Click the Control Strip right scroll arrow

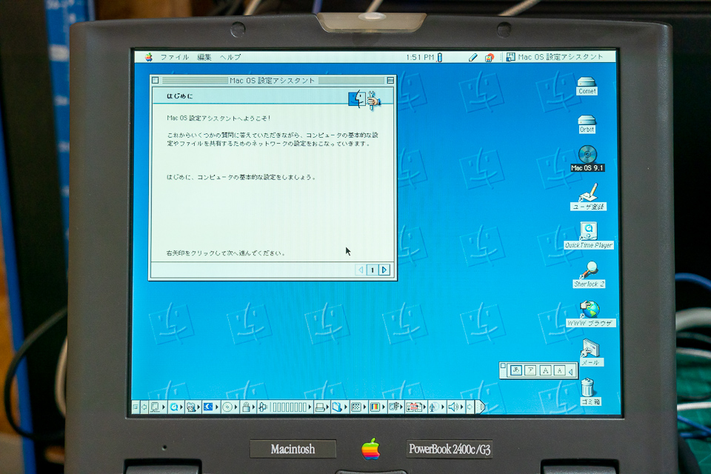tap(470, 407)
